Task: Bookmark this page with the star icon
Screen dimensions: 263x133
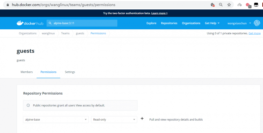Action: pyautogui.click(x=229, y=5)
